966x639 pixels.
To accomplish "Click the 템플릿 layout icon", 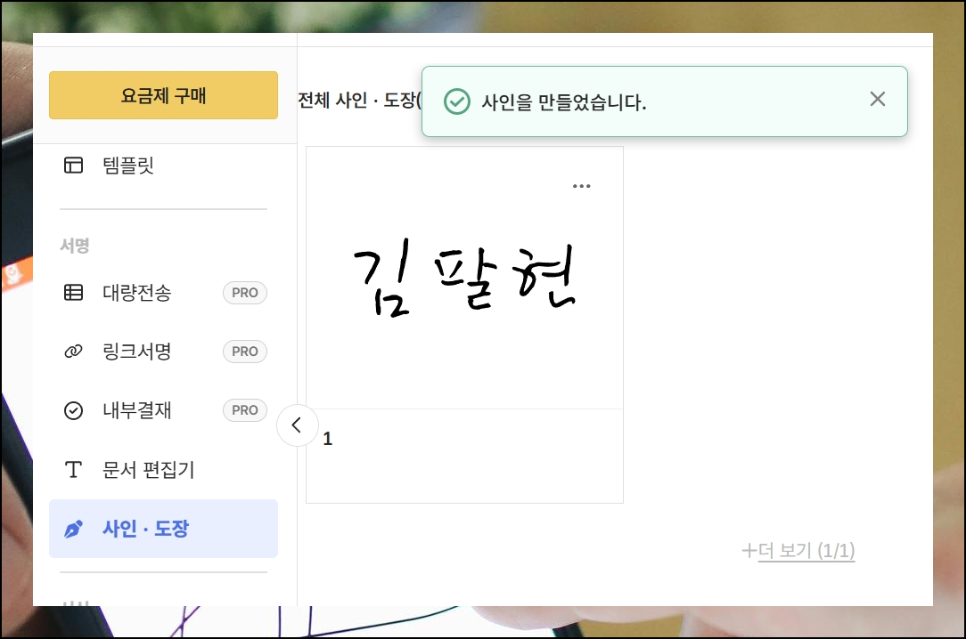I will [x=73, y=165].
